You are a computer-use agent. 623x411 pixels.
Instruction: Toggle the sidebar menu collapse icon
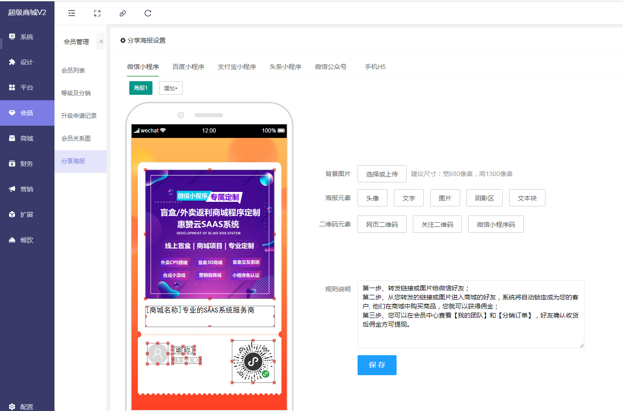(72, 13)
